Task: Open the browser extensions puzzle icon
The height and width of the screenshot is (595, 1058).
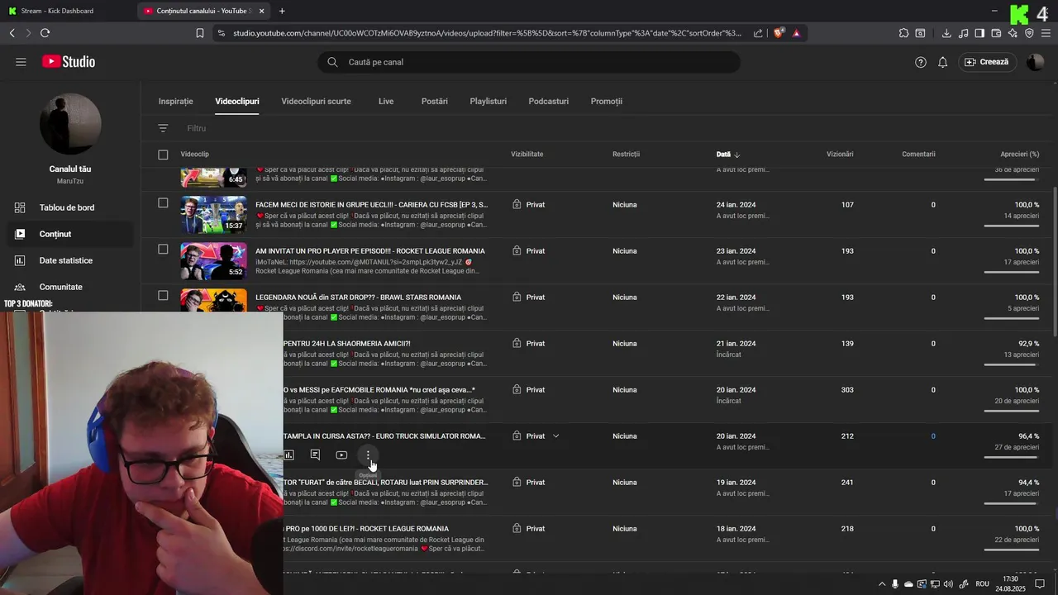Action: (x=903, y=33)
